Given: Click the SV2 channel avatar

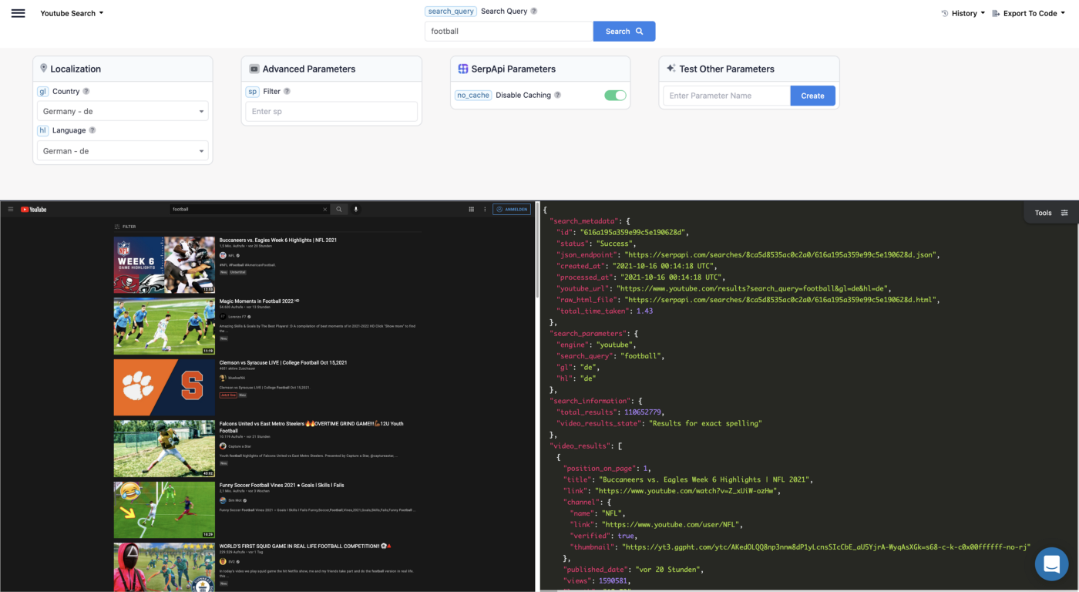Looking at the screenshot, I should click(x=223, y=561).
